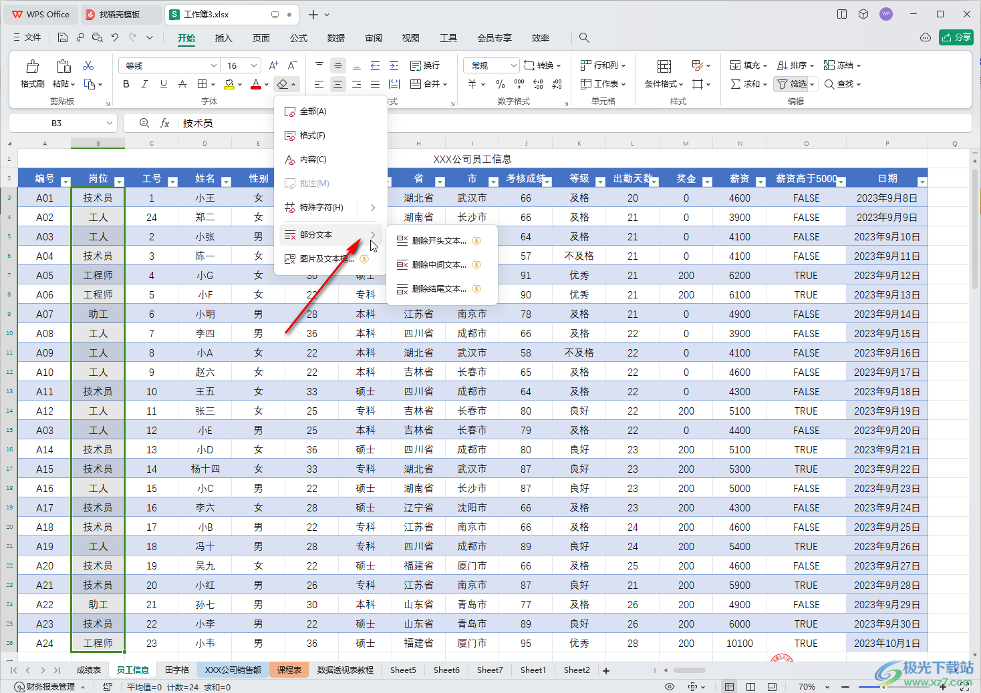Click the Merge cells (合并) button

[428, 84]
